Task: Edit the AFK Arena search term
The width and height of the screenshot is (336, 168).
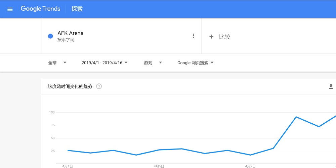Action: coord(71,33)
